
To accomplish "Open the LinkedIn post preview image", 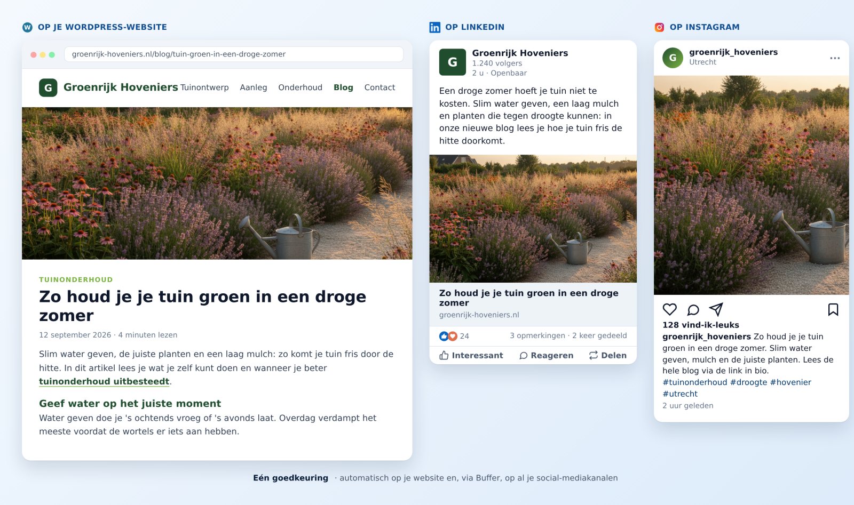I will click(533, 219).
